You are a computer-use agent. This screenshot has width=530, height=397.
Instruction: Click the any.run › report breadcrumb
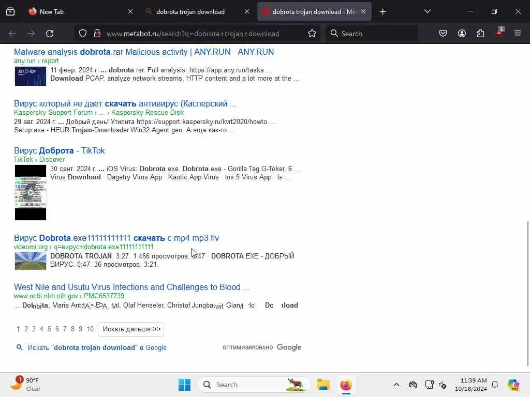click(36, 61)
